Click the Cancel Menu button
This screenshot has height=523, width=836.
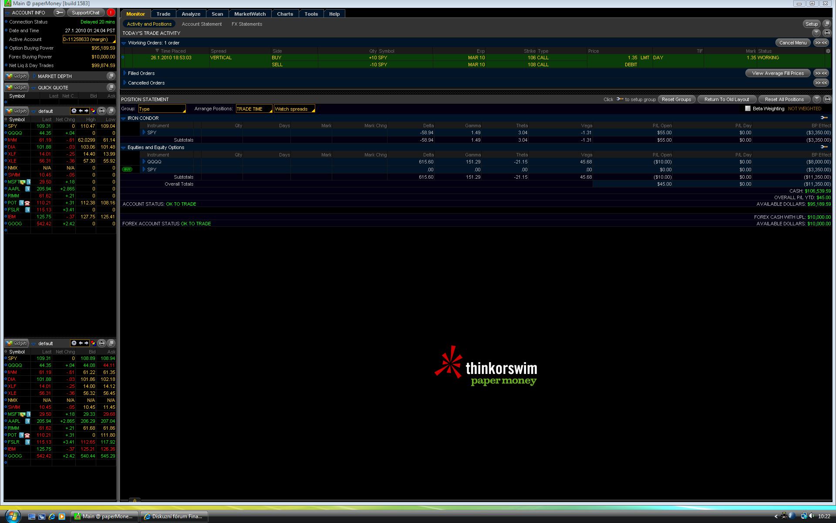[792, 43]
